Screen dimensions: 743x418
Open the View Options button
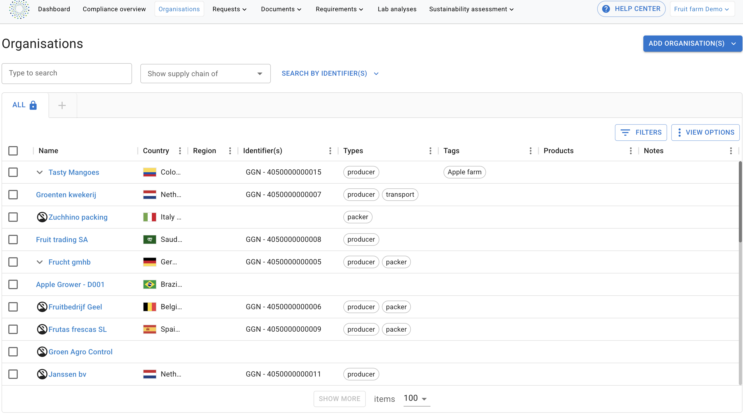pos(705,132)
